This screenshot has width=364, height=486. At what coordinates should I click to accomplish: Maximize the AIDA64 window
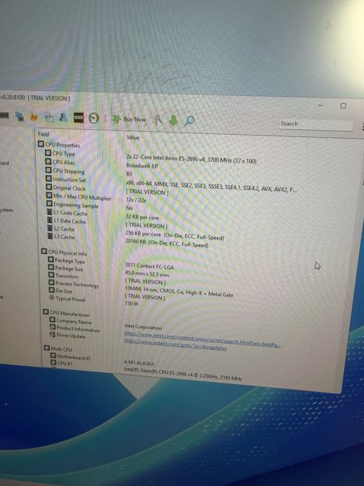coord(343,106)
